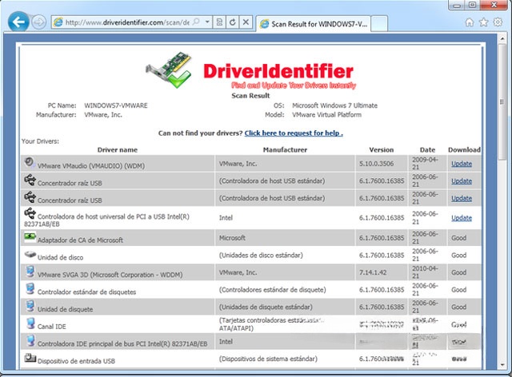Click 'Unidad de disco' driver name
512x377 pixels.
click(x=61, y=257)
